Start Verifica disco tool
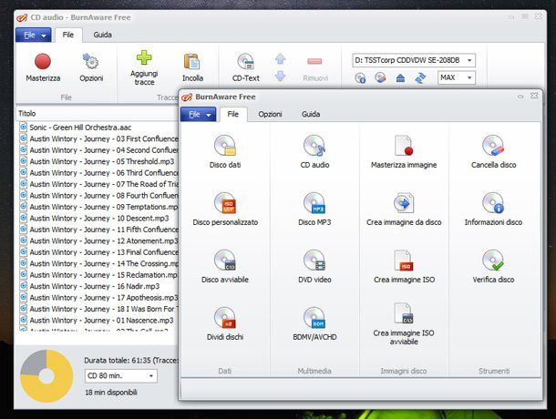 coord(493,265)
